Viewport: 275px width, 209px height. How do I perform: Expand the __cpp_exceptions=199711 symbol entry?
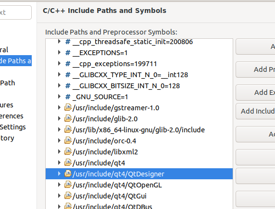coord(59,63)
